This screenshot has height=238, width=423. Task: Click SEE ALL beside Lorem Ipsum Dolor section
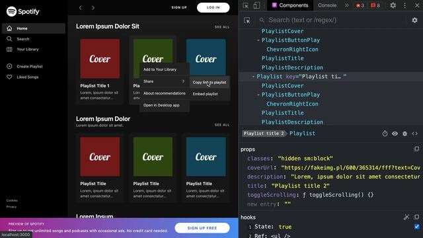coord(222,125)
